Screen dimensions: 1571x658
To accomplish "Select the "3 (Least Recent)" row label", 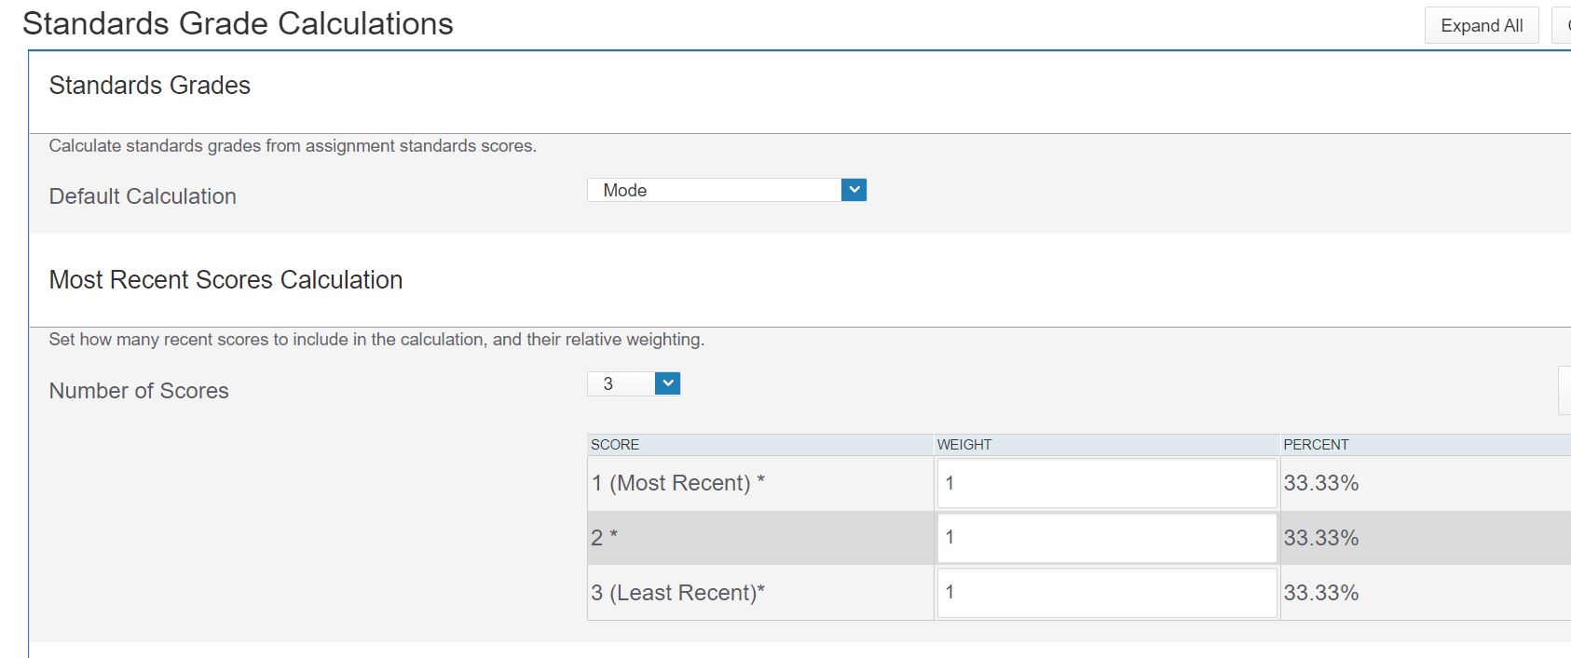I will [x=677, y=593].
